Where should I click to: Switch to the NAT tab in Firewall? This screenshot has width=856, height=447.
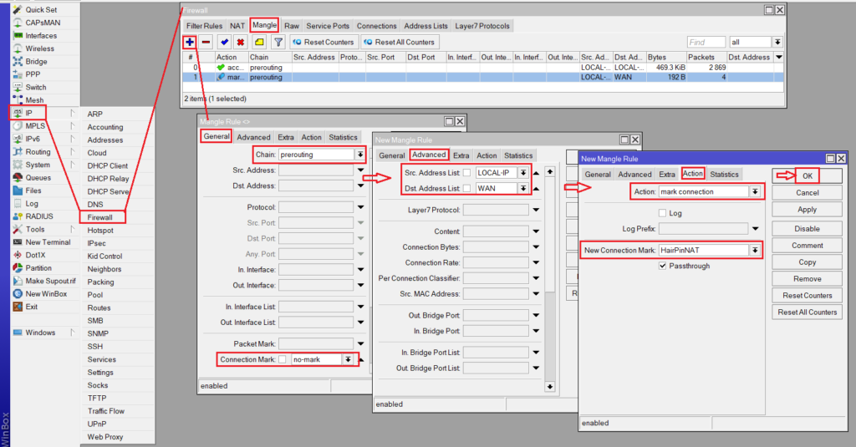click(x=237, y=26)
